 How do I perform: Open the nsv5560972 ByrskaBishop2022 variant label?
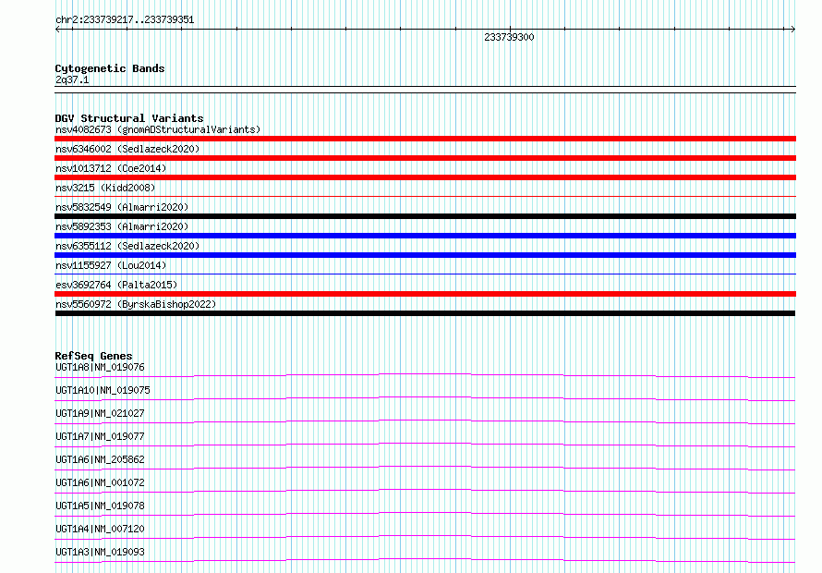click(136, 304)
